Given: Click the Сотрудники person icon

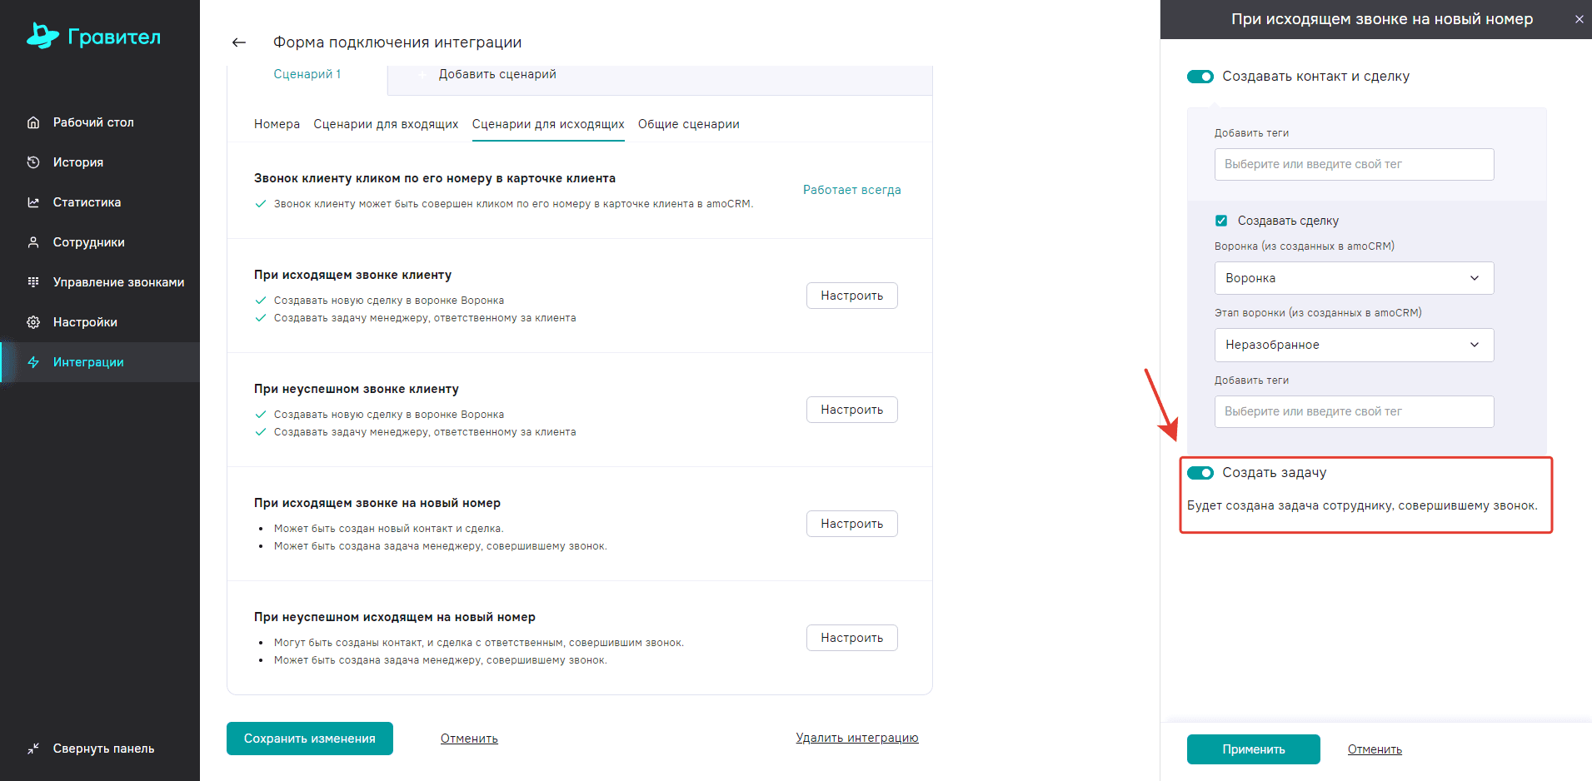Looking at the screenshot, I should click(x=33, y=242).
